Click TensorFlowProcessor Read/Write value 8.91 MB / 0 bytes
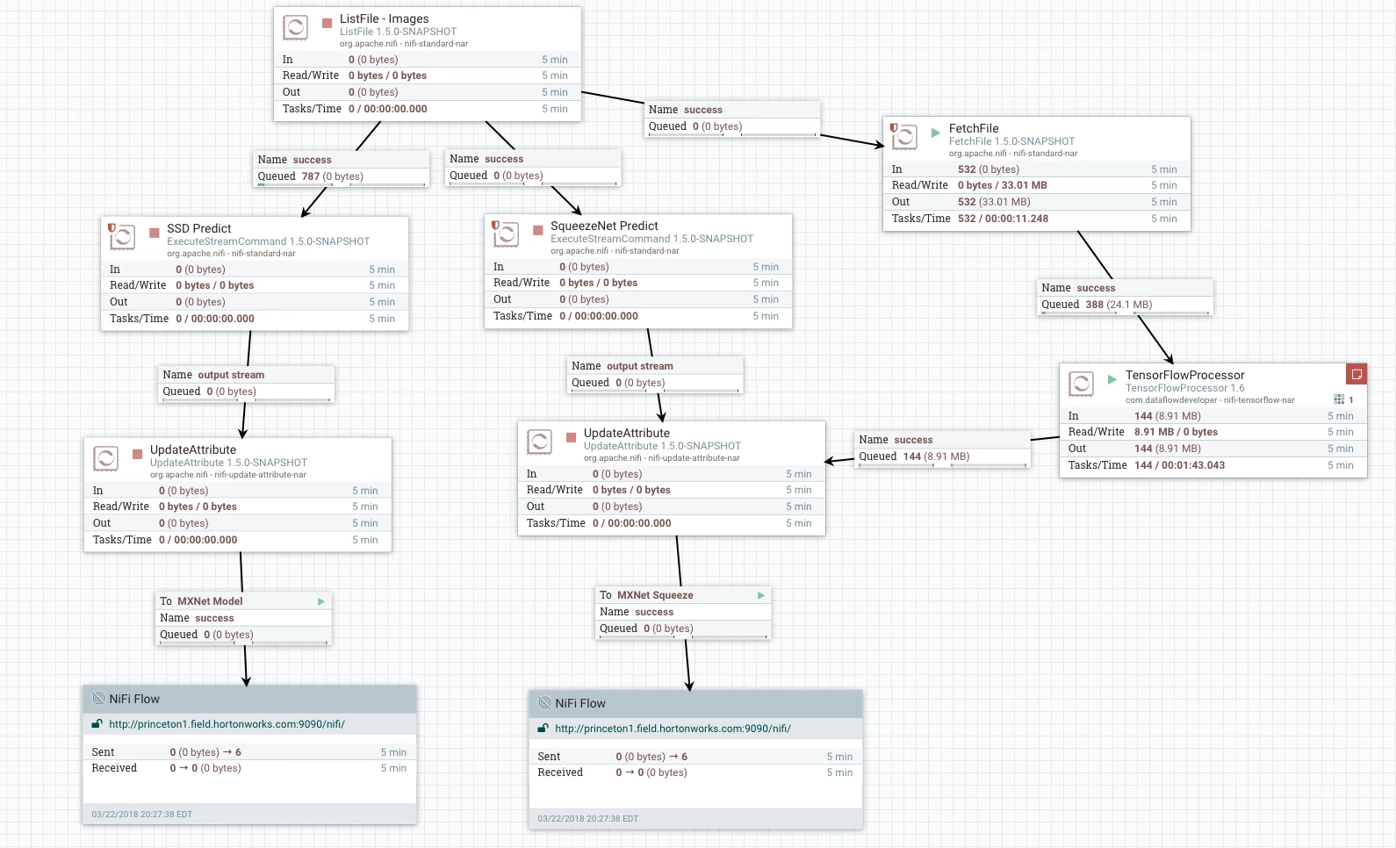 (1176, 432)
